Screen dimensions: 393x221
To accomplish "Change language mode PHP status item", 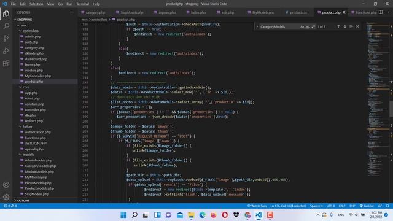I will click(x=352, y=206).
